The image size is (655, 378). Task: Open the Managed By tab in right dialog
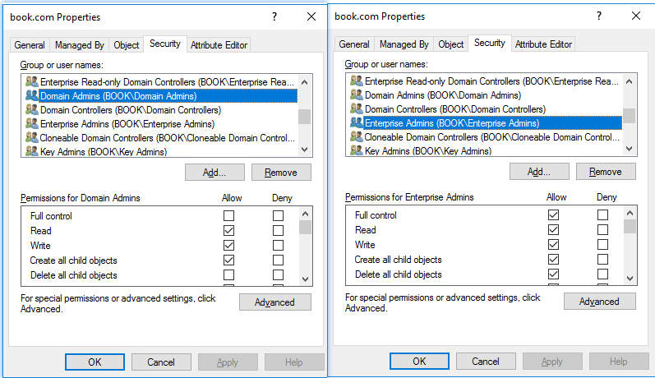pos(404,44)
